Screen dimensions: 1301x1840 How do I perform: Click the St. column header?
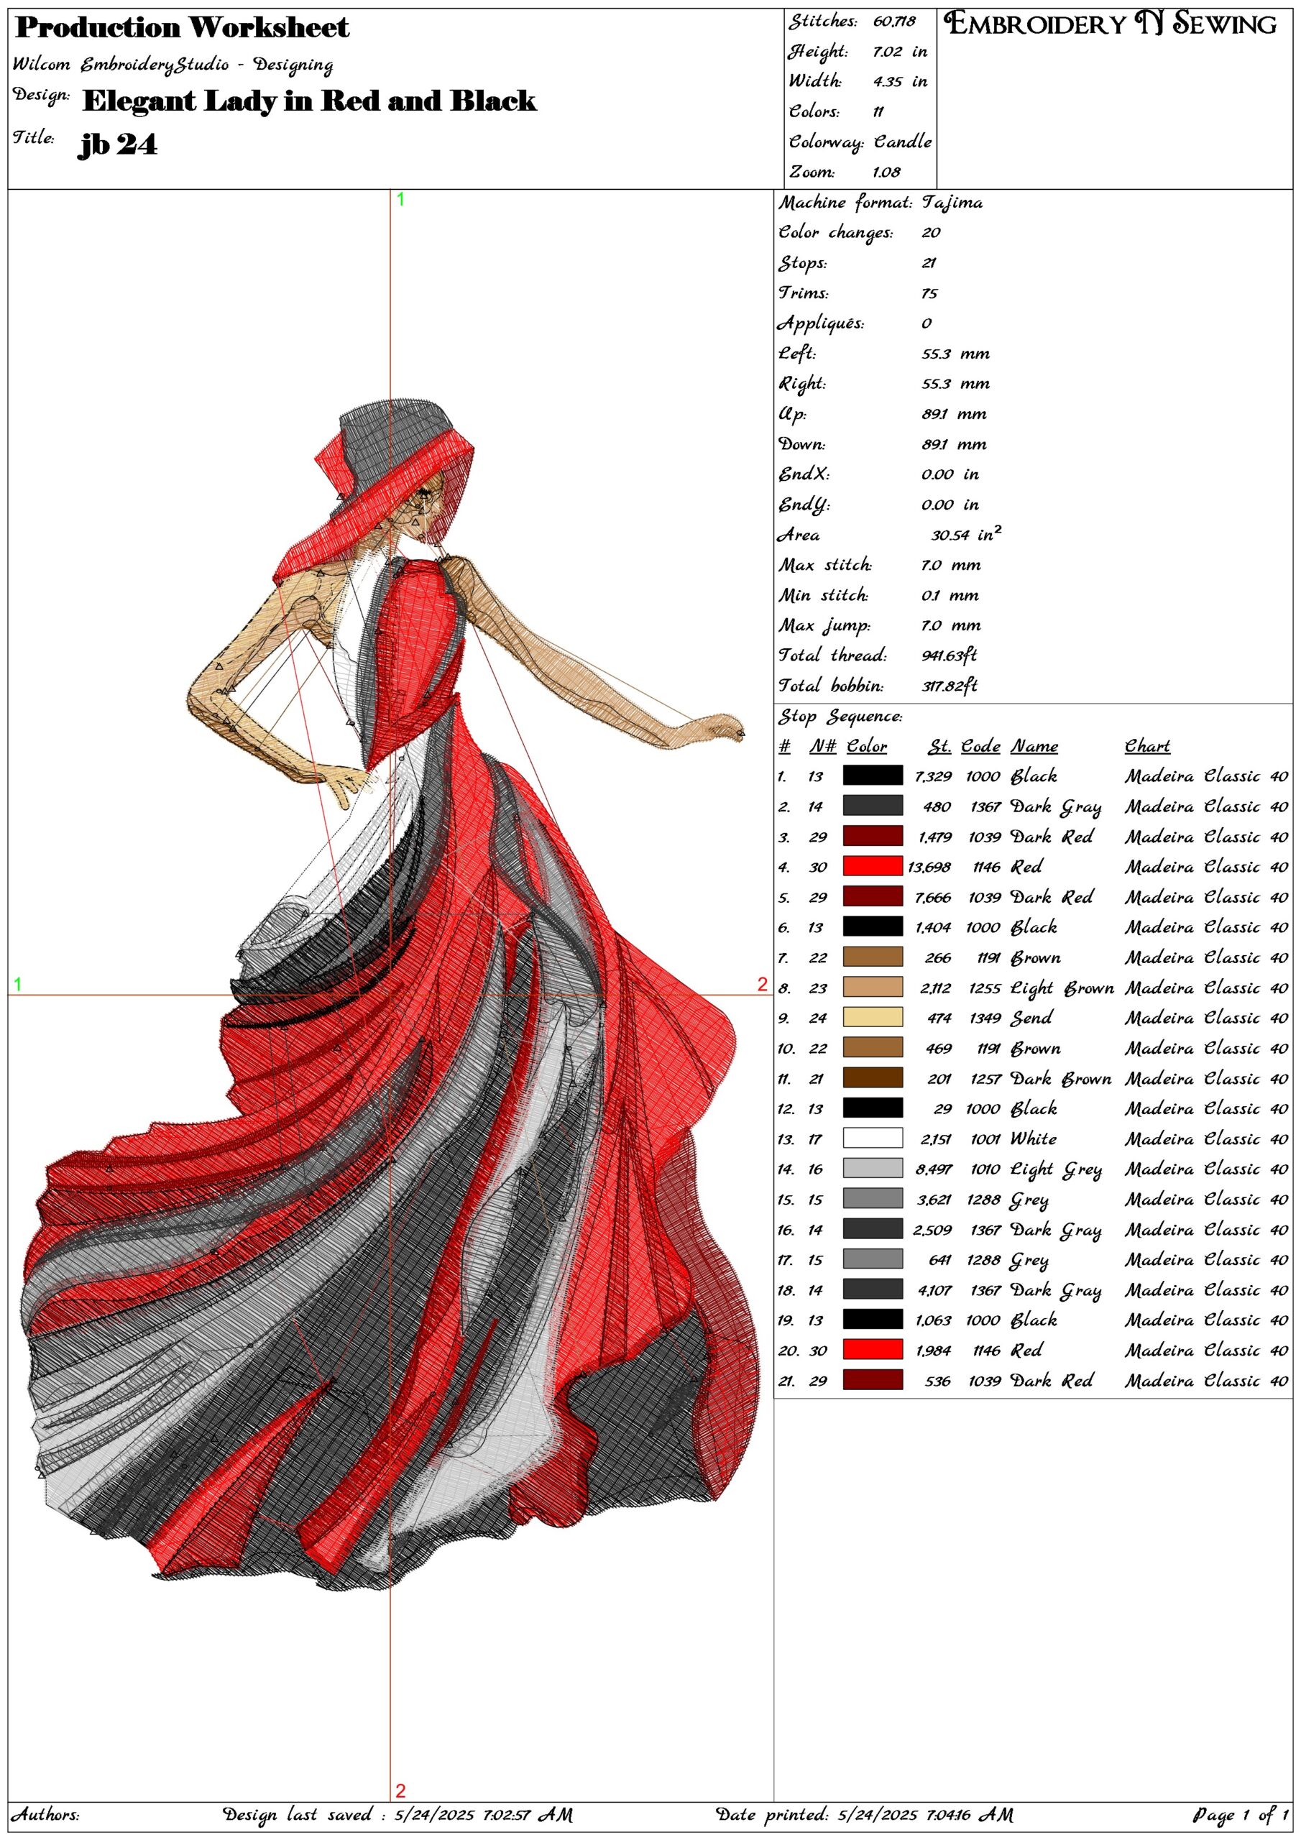point(940,747)
